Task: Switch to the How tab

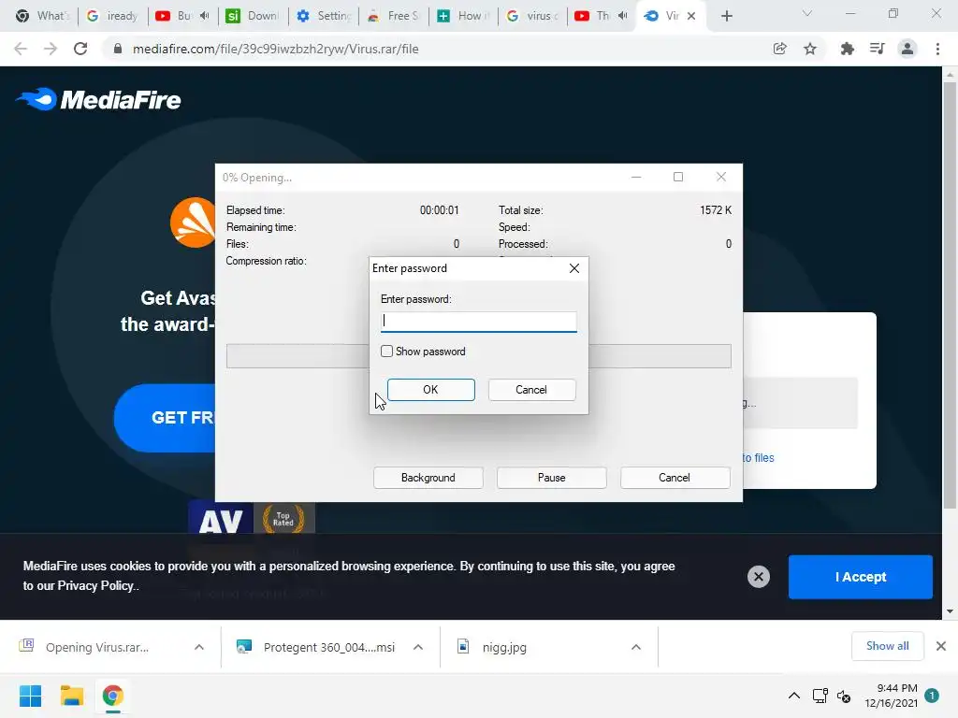Action: pos(464,16)
